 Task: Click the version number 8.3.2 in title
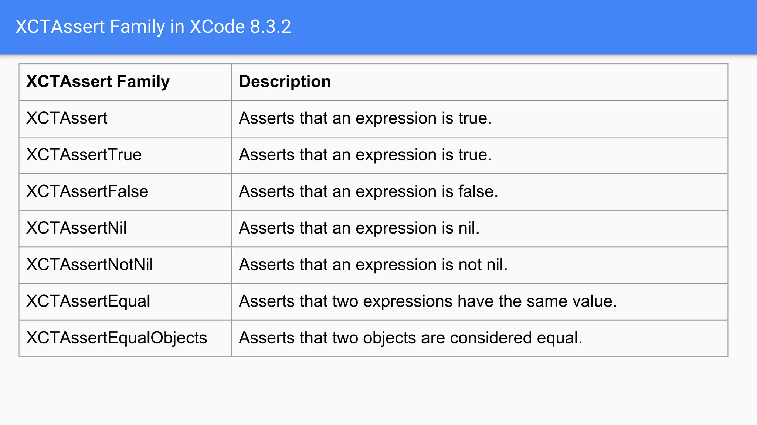pos(271,27)
